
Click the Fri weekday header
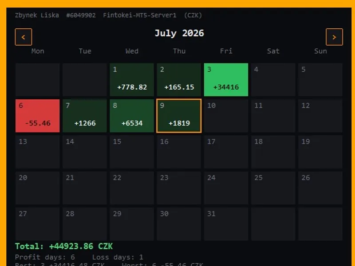click(x=226, y=51)
